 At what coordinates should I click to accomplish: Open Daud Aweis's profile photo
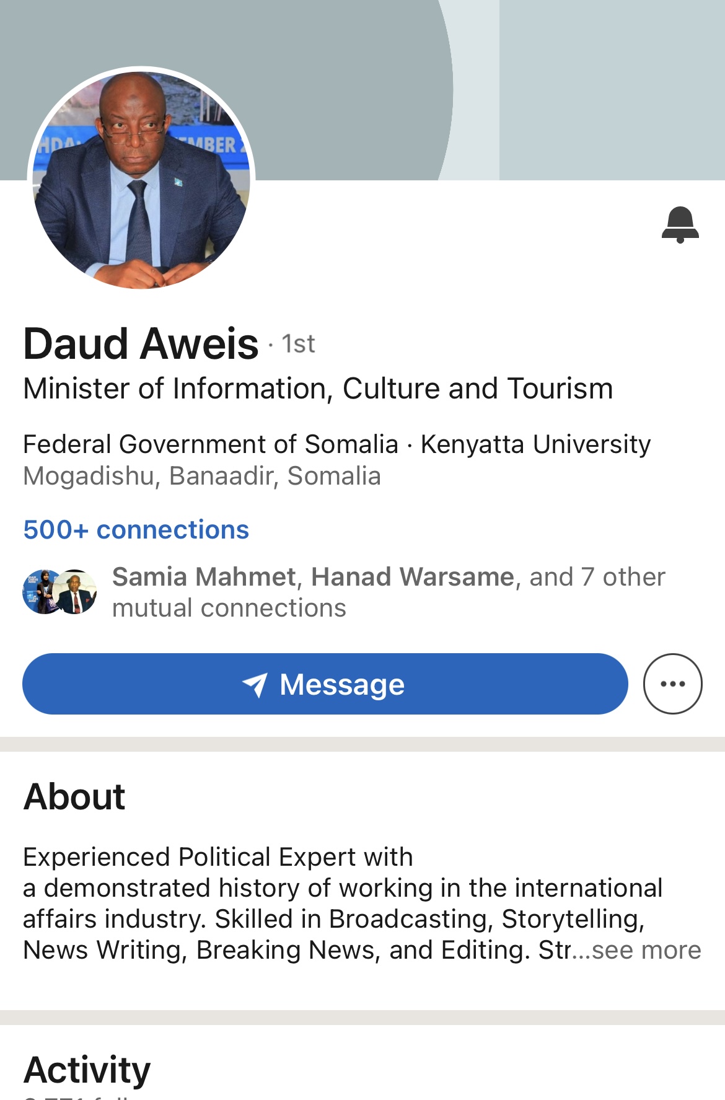[141, 178]
